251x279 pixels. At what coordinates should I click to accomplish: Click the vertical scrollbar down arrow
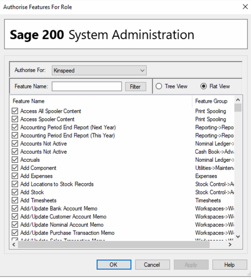coord(238,236)
